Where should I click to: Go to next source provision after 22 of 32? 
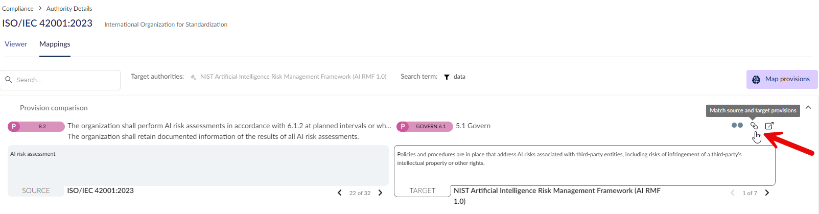[x=380, y=193]
